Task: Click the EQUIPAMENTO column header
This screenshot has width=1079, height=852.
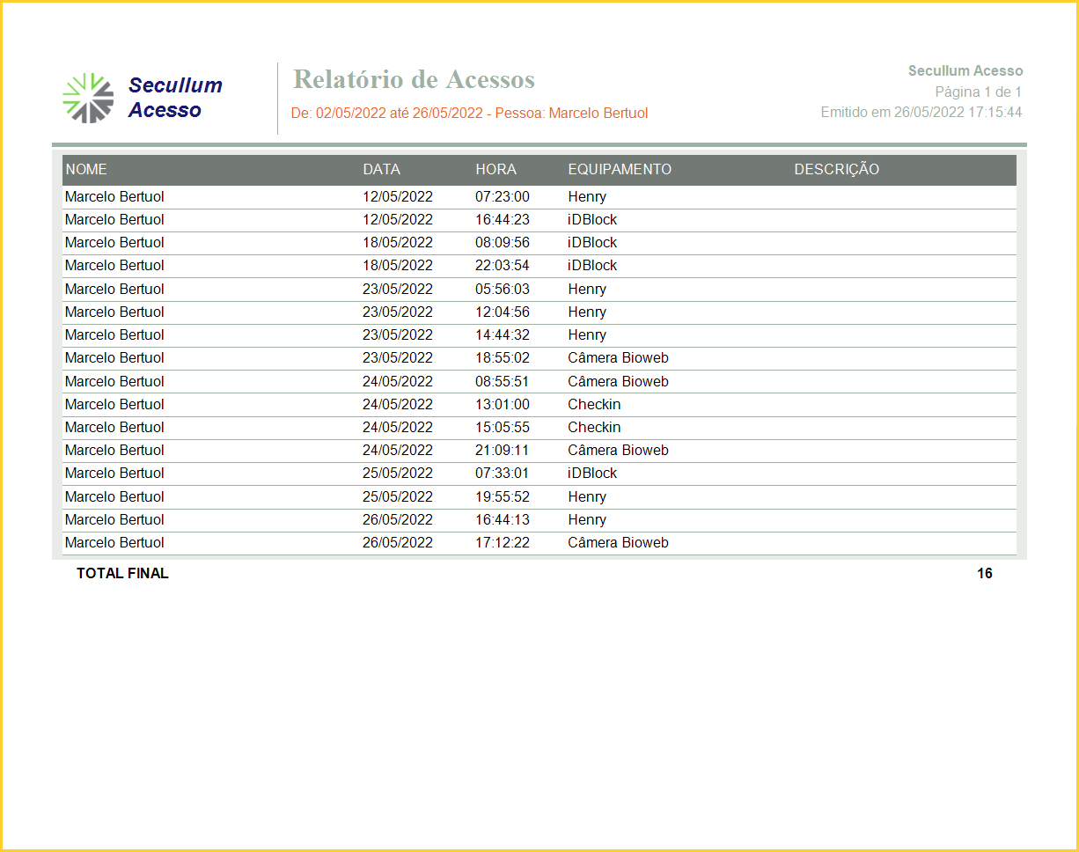Action: click(x=620, y=170)
